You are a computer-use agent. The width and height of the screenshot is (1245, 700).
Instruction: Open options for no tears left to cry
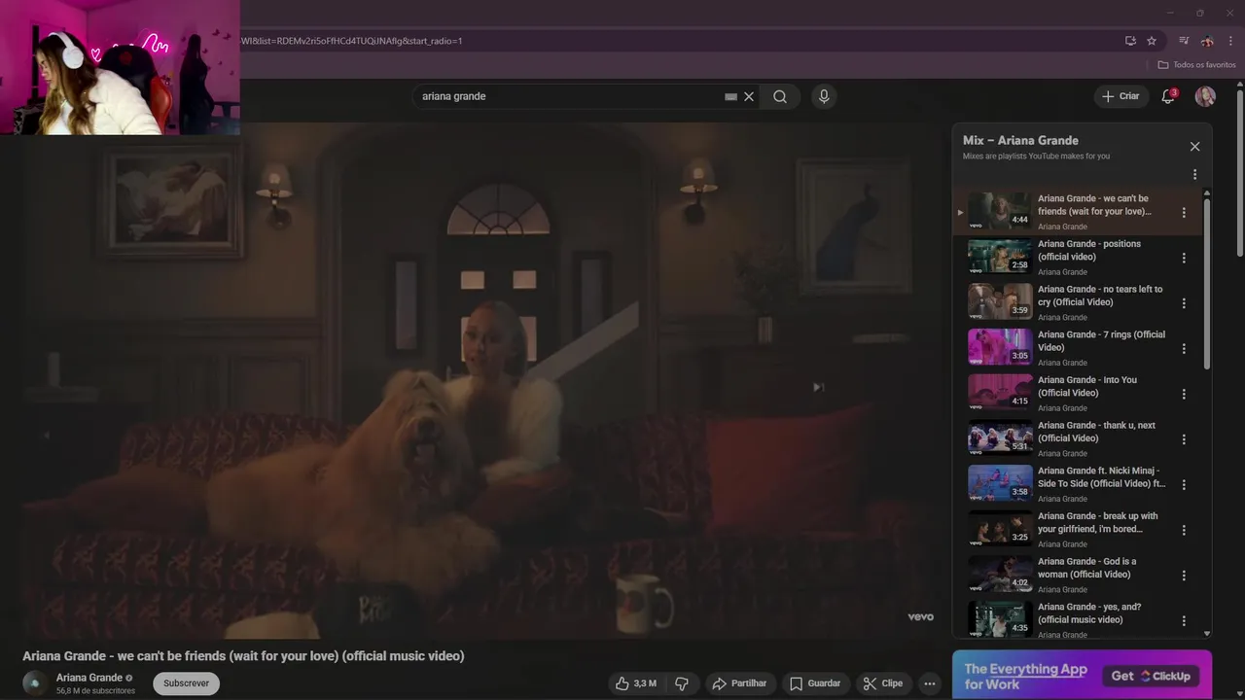(x=1184, y=303)
